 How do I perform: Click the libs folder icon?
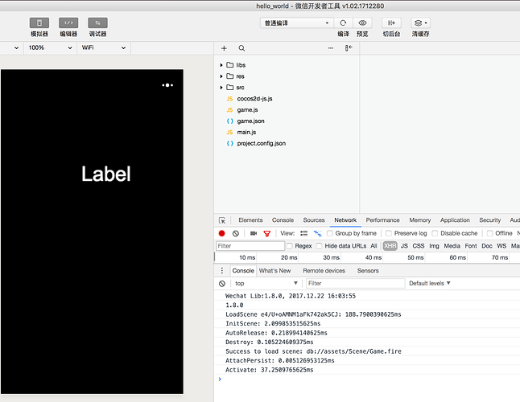(230, 65)
